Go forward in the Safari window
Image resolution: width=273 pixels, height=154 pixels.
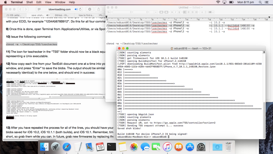[26, 9]
